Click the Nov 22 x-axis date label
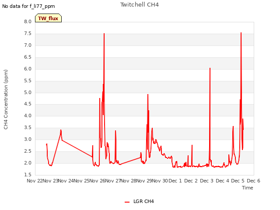 click(35, 181)
